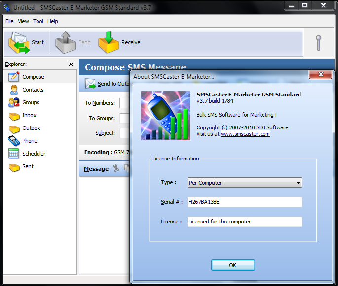Click the Compose SMS Message heading
The height and width of the screenshot is (286, 338).
(x=135, y=67)
